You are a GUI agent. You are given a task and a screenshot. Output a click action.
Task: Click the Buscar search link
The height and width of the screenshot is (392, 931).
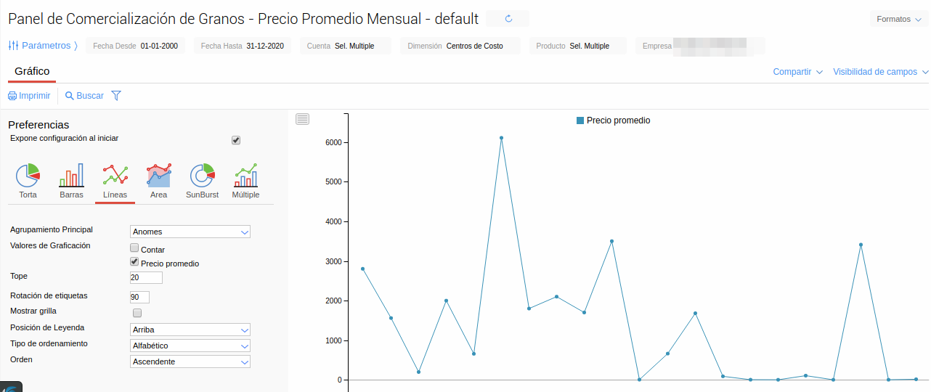tap(84, 96)
